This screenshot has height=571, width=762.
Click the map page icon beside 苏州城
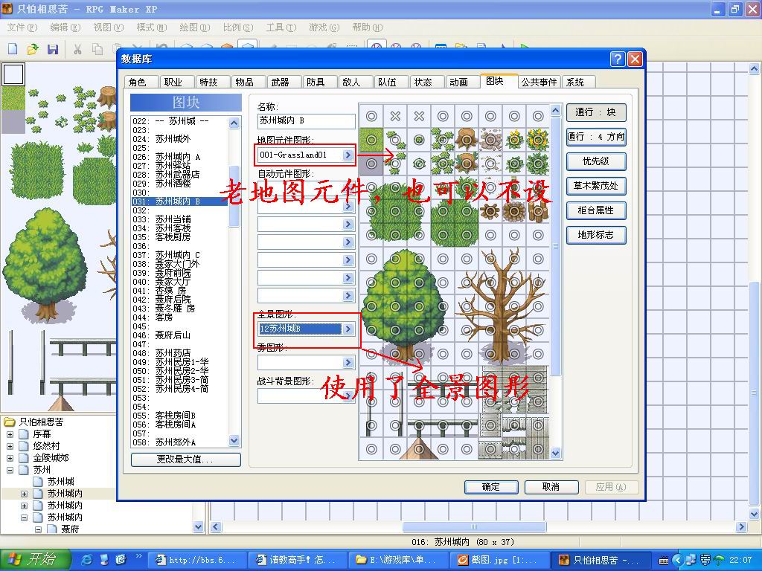(x=38, y=482)
